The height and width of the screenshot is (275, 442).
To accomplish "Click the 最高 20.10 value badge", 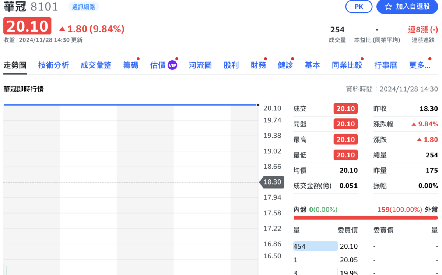I will click(x=345, y=139).
